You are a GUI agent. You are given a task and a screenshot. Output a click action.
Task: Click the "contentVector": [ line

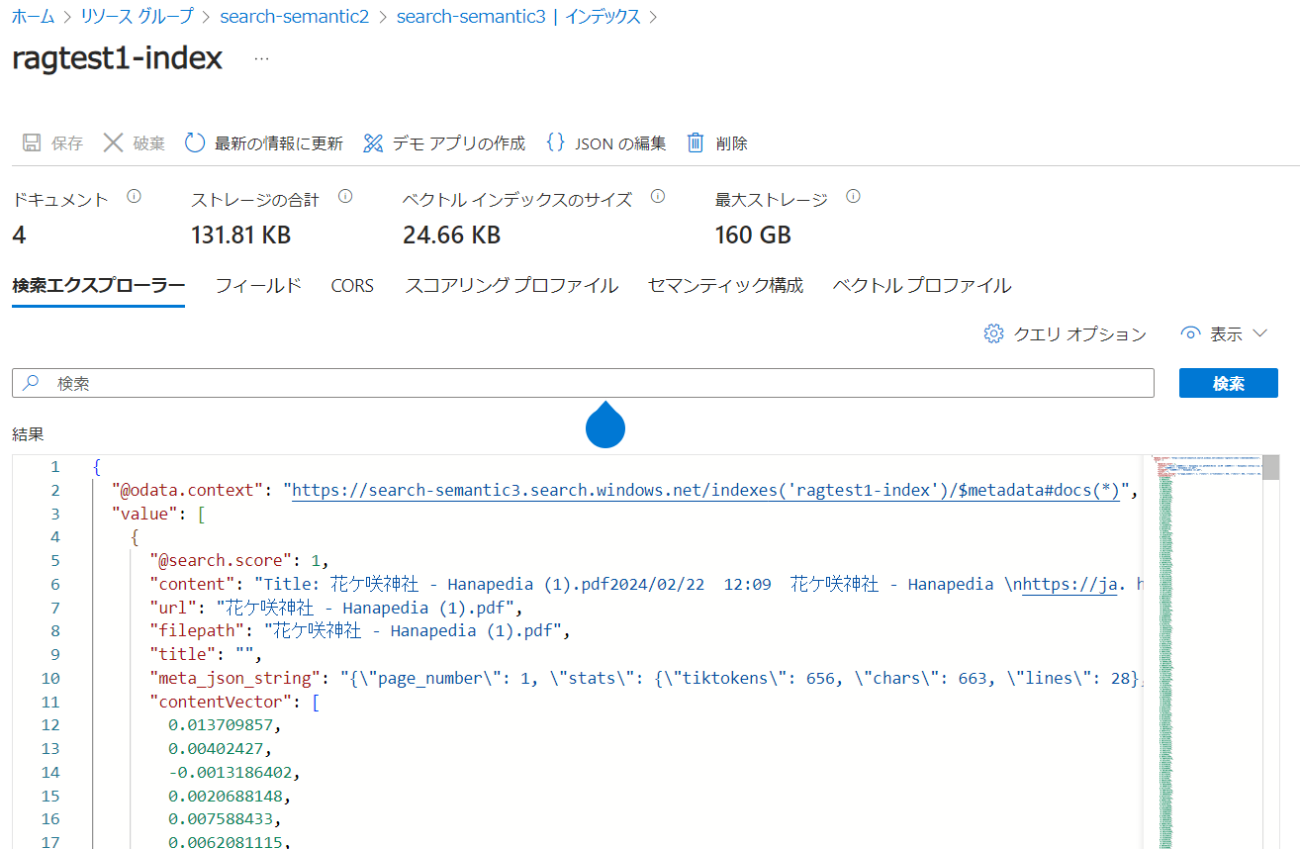[233, 702]
